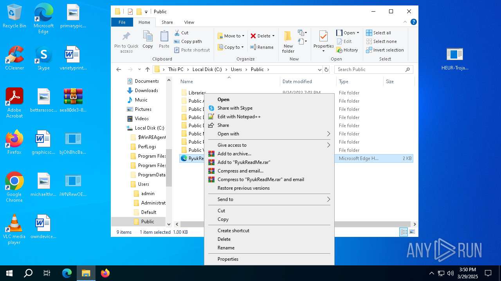The height and width of the screenshot is (281, 501).
Task: Click the Search Public field
Action: coord(373,69)
